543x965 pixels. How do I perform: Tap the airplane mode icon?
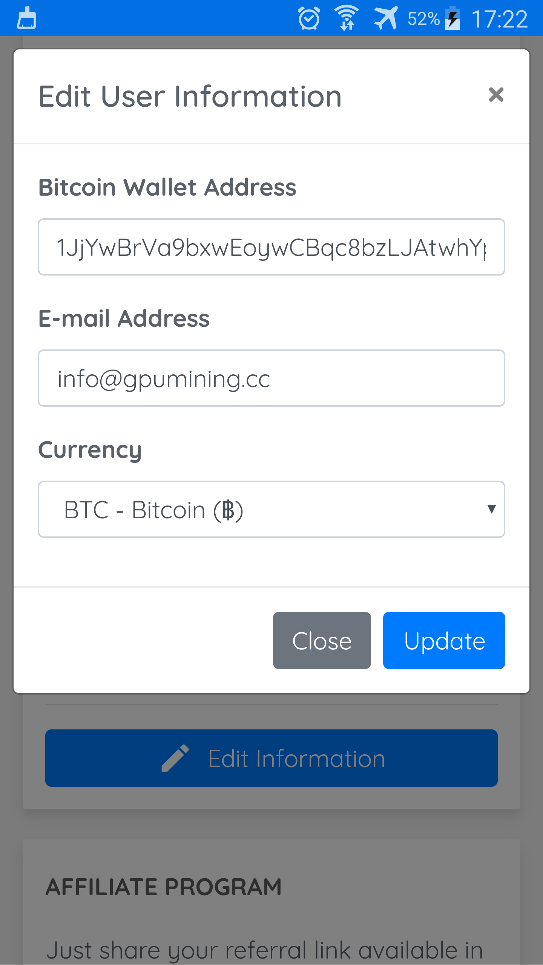tap(386, 18)
